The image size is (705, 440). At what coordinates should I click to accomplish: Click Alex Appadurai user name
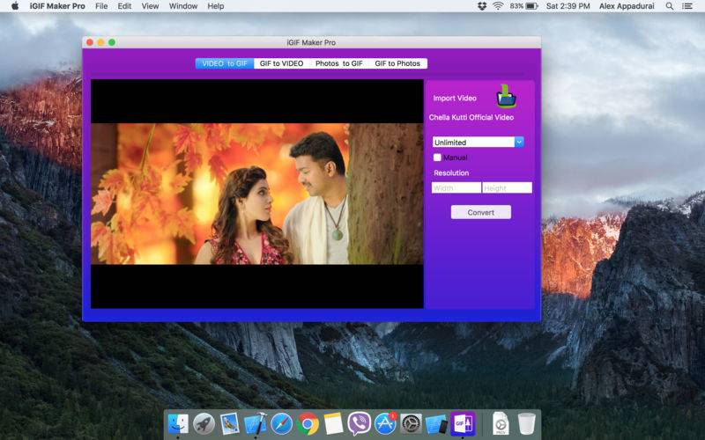(x=627, y=6)
